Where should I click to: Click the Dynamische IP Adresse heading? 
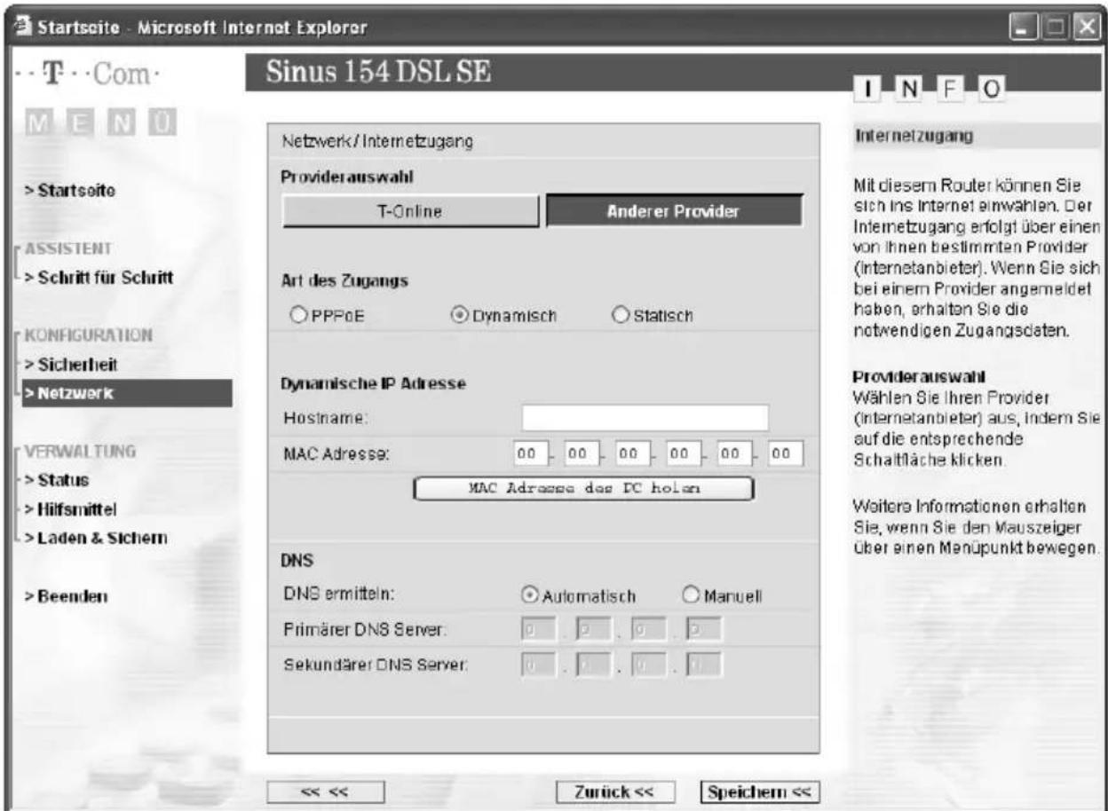tap(374, 383)
